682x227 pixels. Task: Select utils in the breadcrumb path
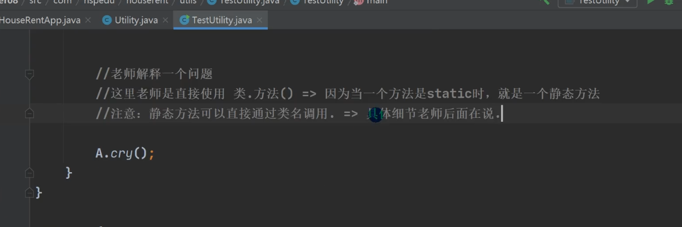[x=188, y=2]
